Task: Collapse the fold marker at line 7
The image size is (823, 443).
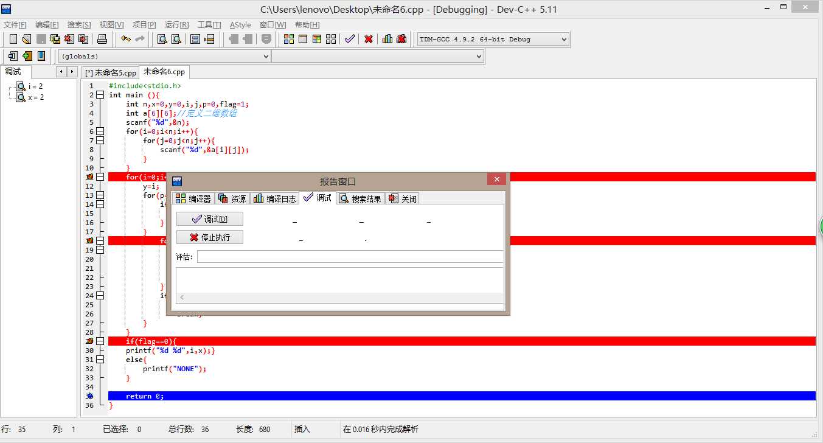Action: pos(100,141)
